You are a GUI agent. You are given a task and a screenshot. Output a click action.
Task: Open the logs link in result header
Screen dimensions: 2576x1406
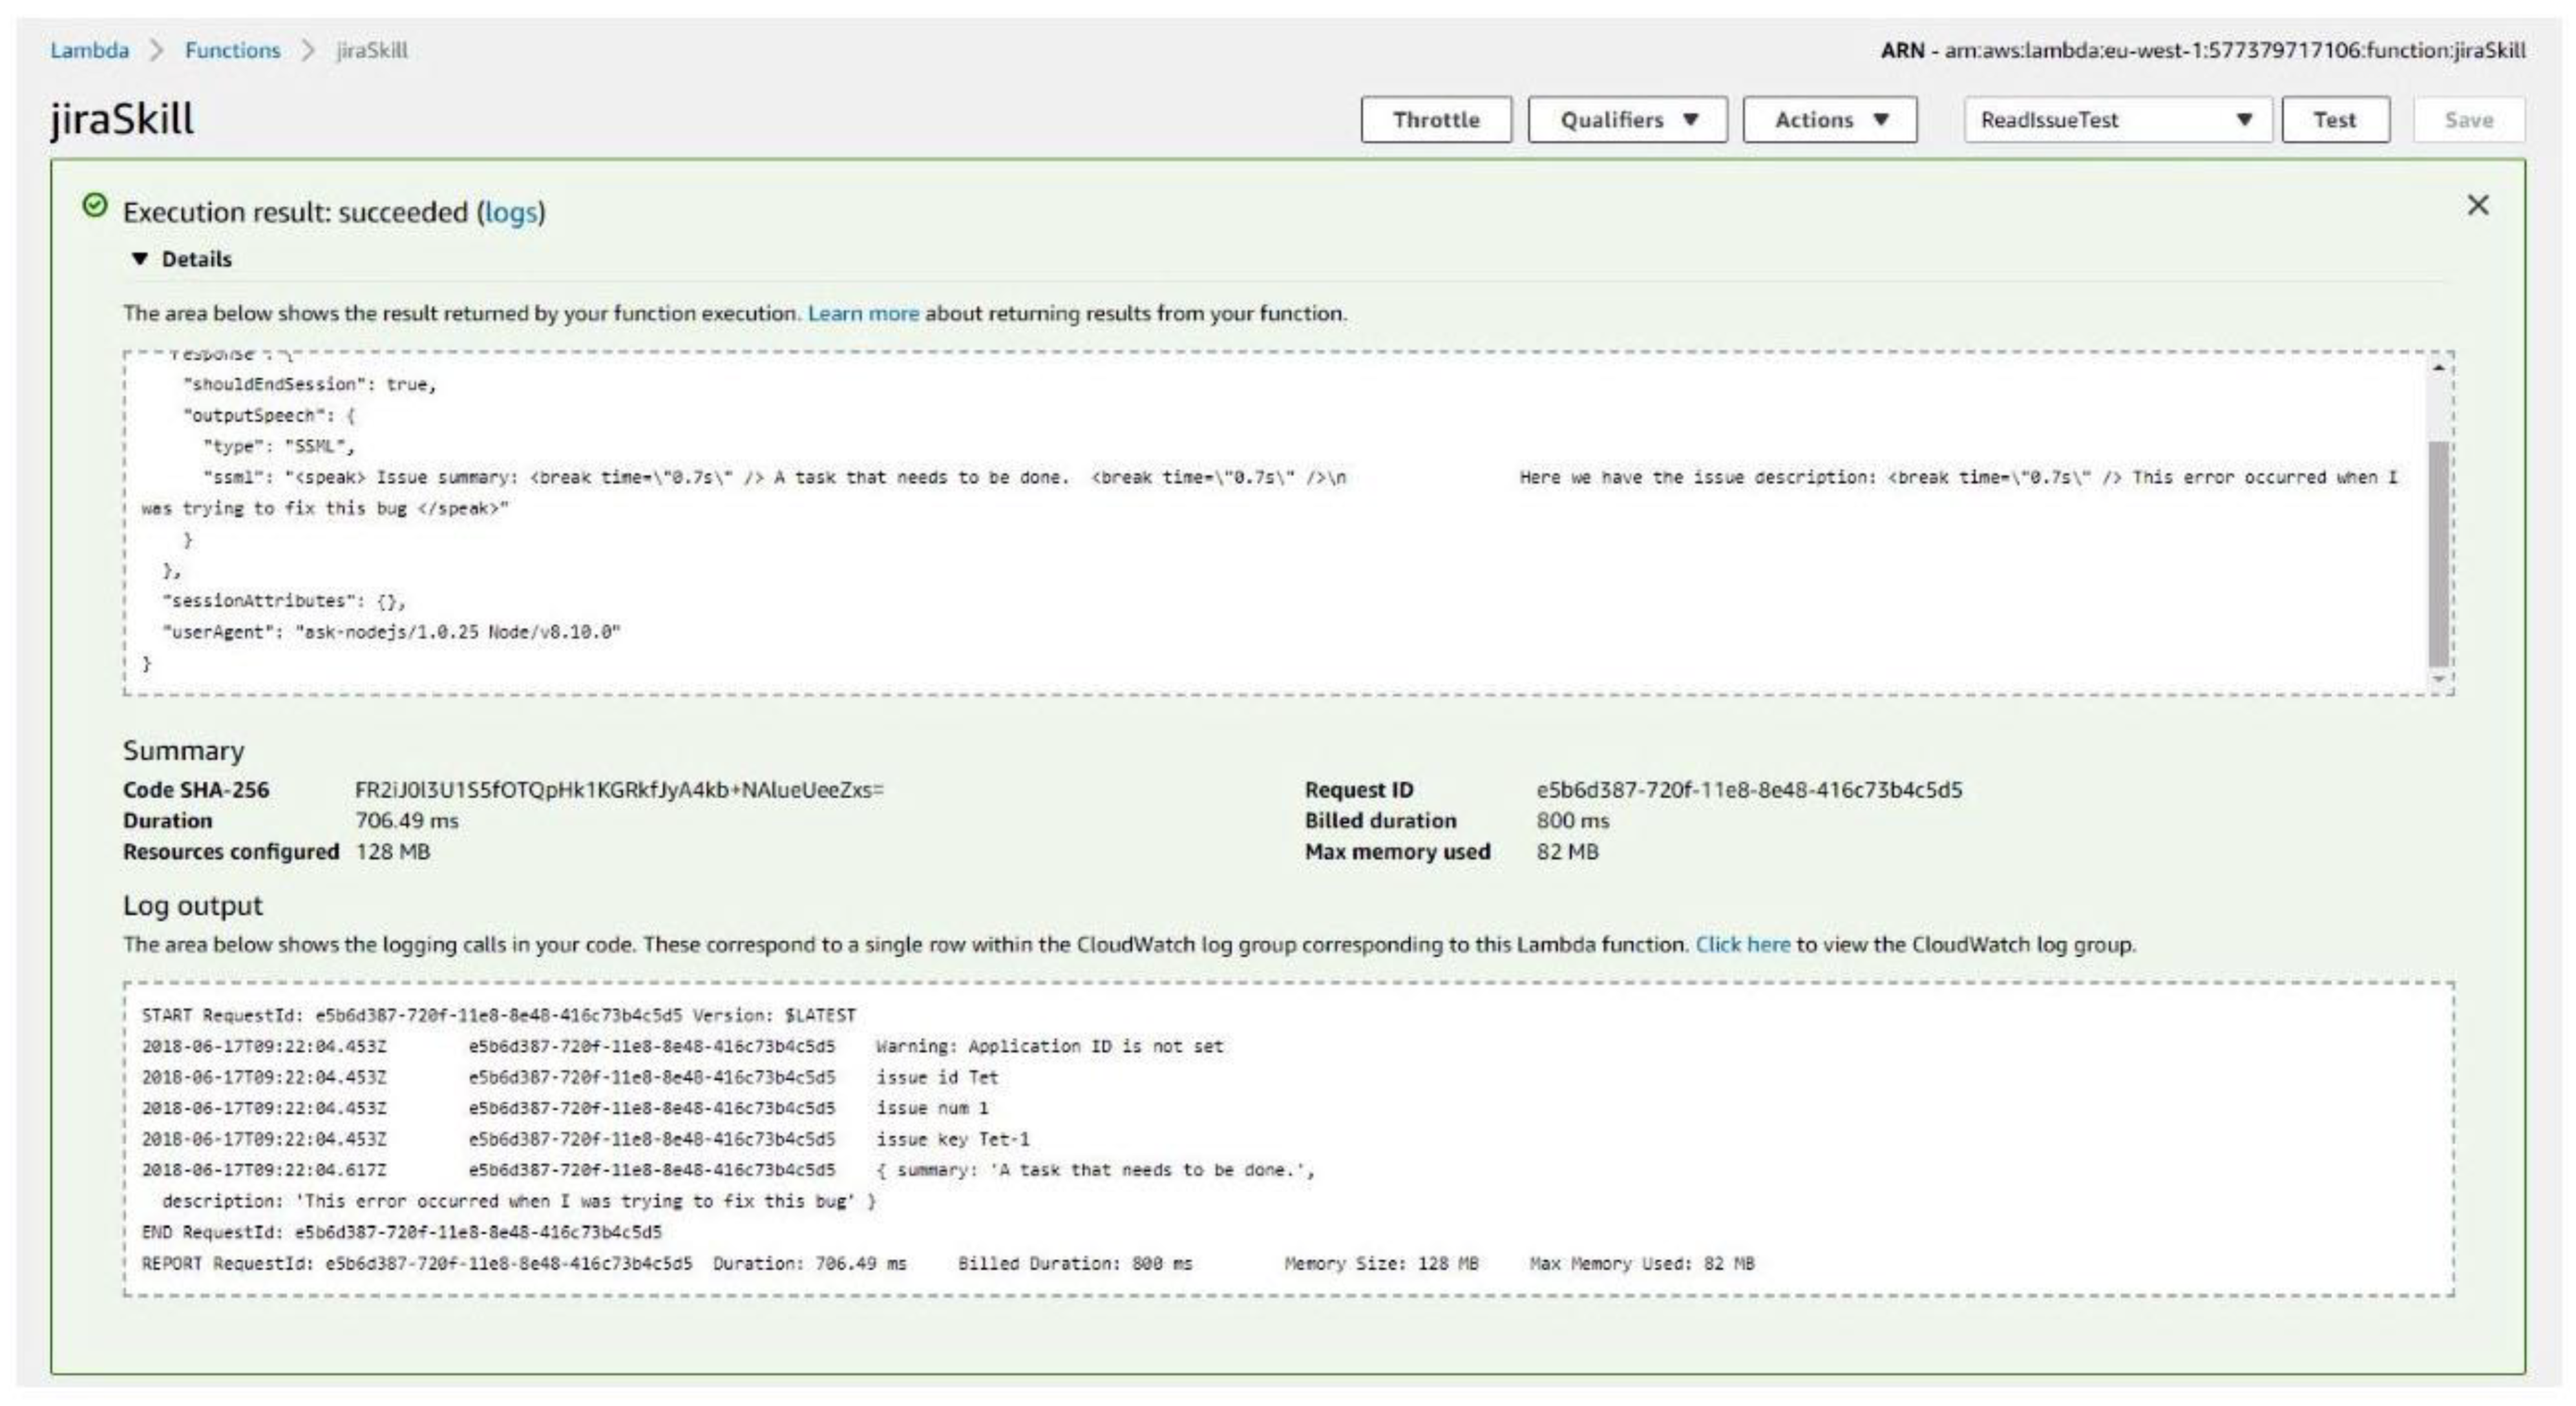click(511, 212)
